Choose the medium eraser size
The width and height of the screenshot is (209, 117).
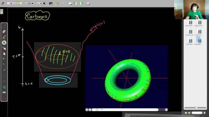[41, 3]
